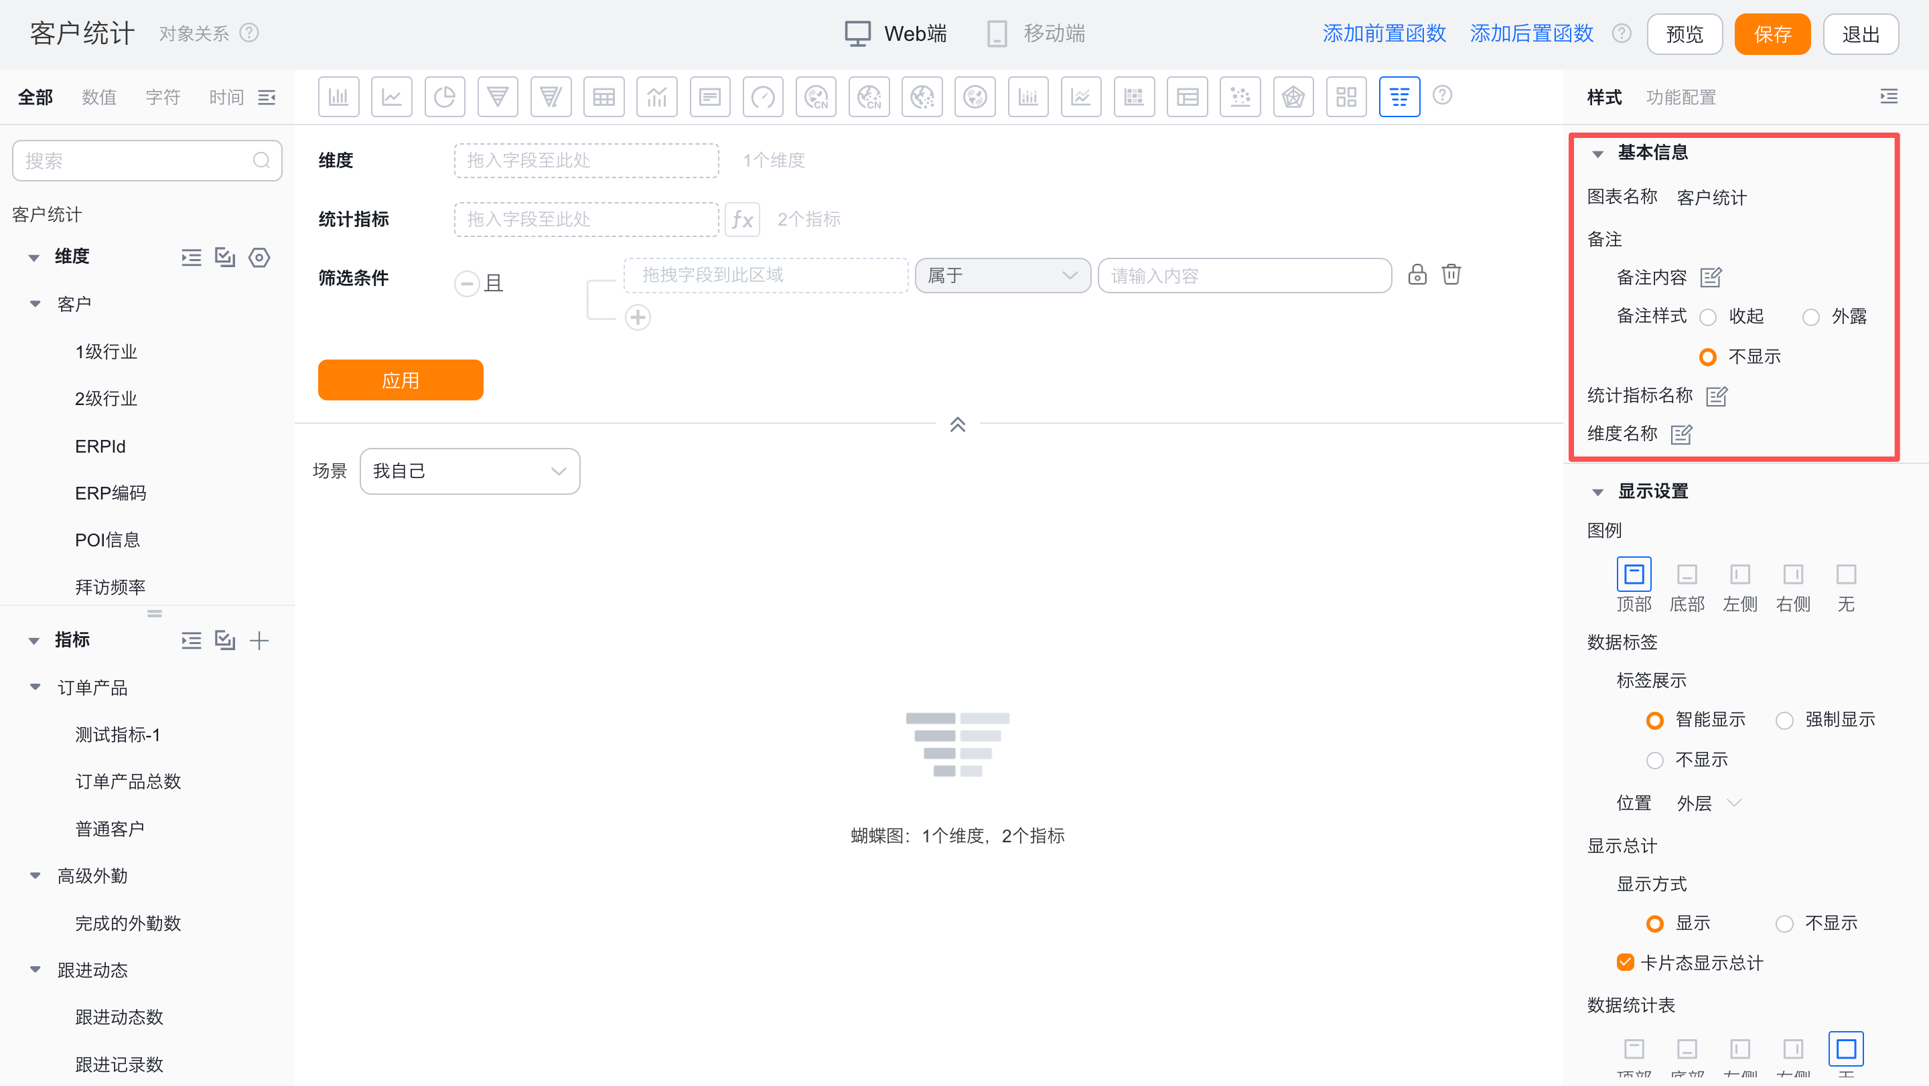Choose the funnel chart type icon
Screen dimensions: 1929x1086
[497, 96]
